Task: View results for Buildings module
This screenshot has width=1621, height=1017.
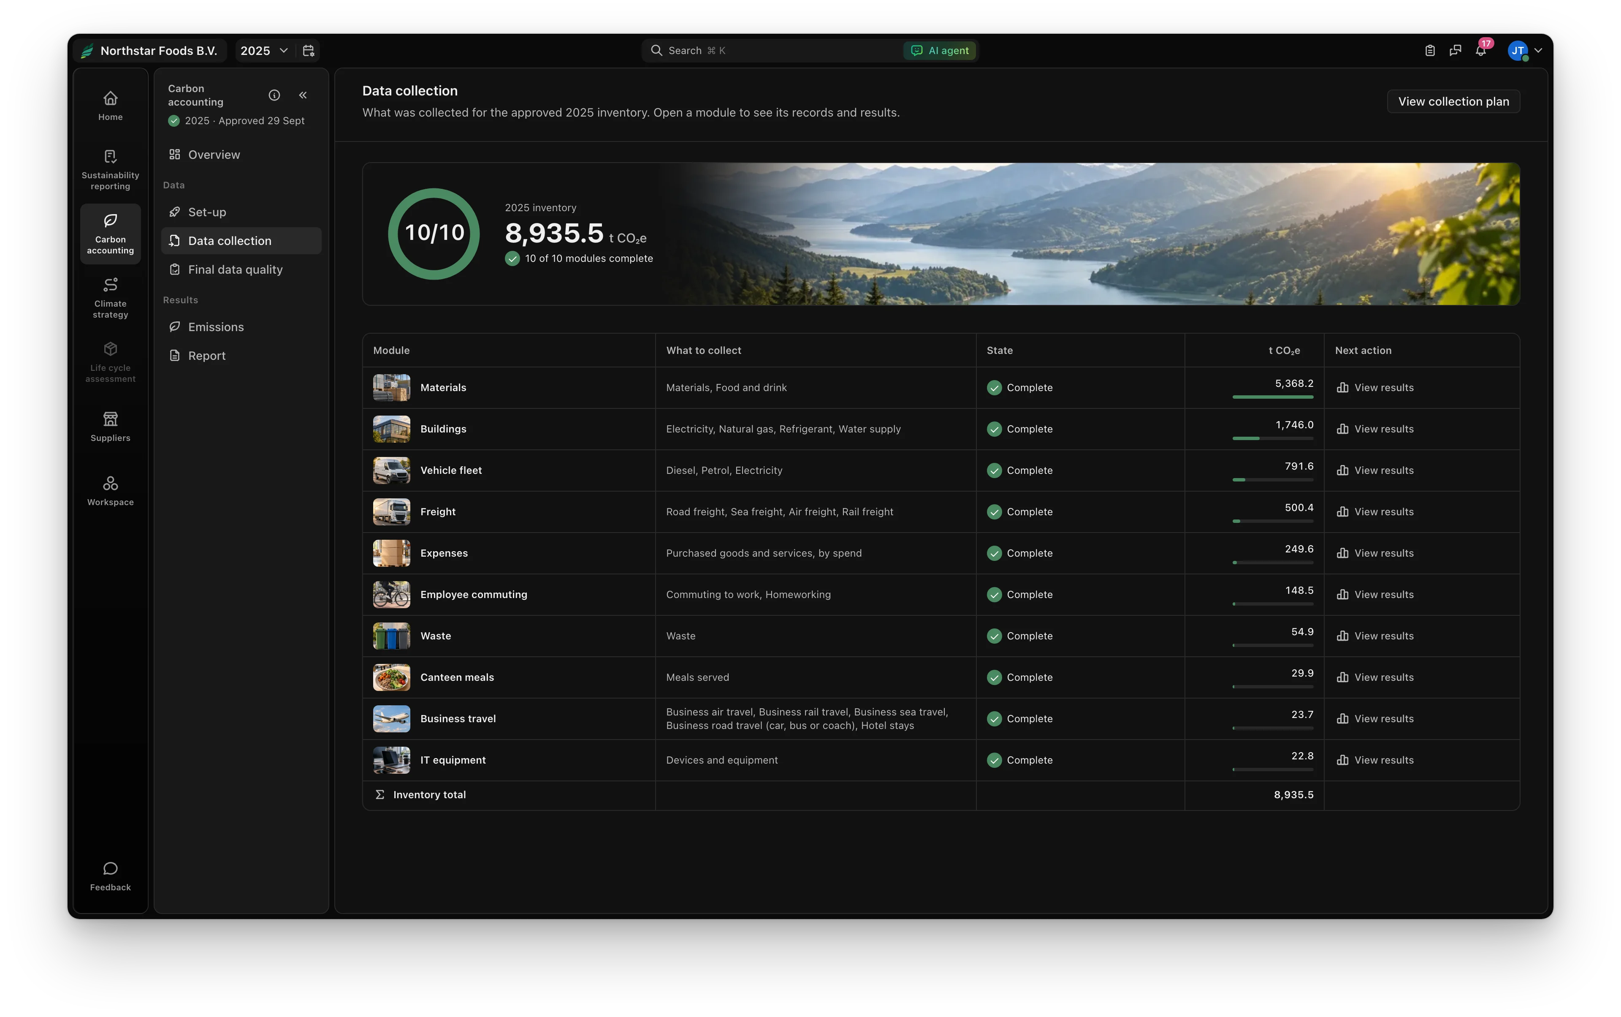Action: [1375, 429]
